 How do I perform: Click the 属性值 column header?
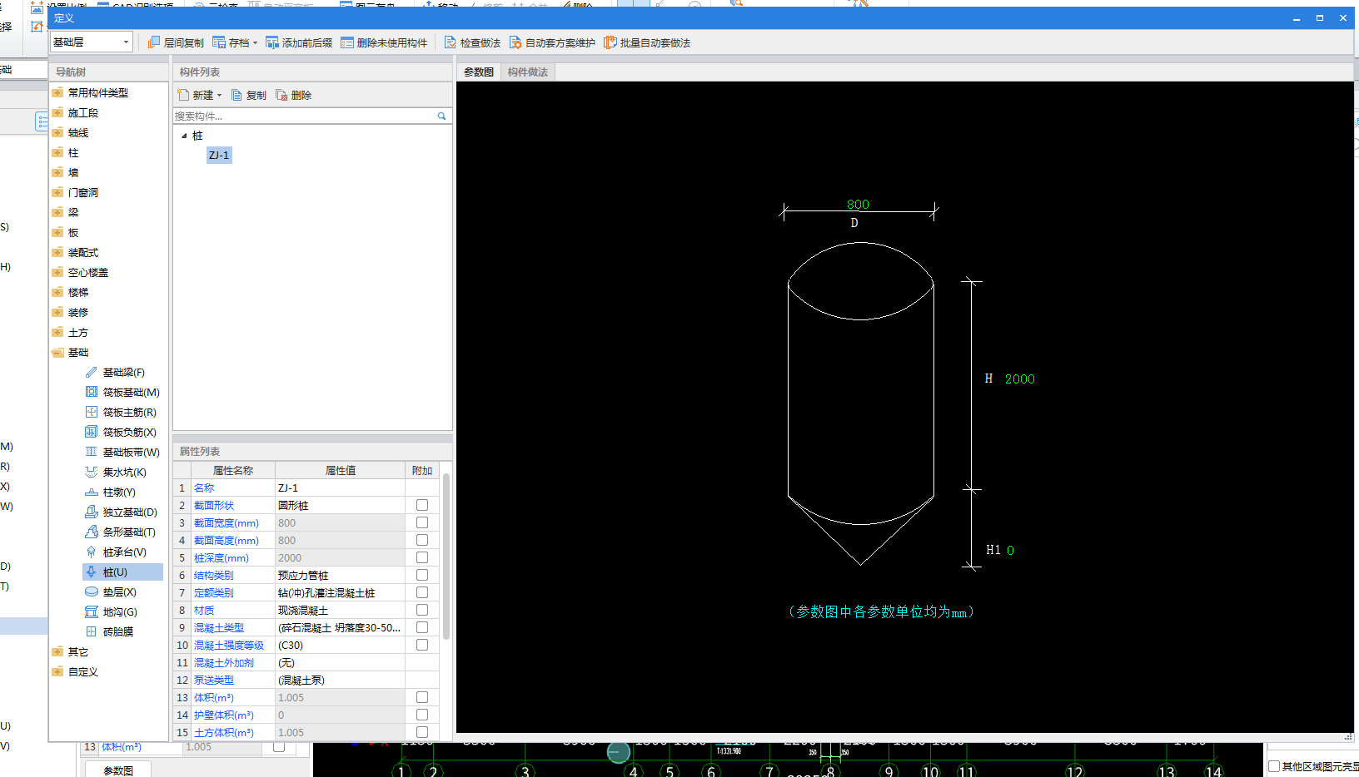tap(341, 471)
